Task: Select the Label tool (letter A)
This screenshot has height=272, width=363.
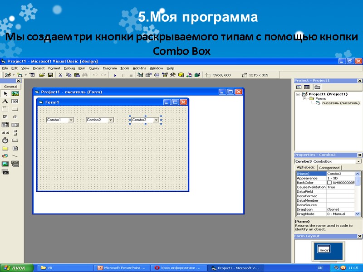Action: pos(5,101)
